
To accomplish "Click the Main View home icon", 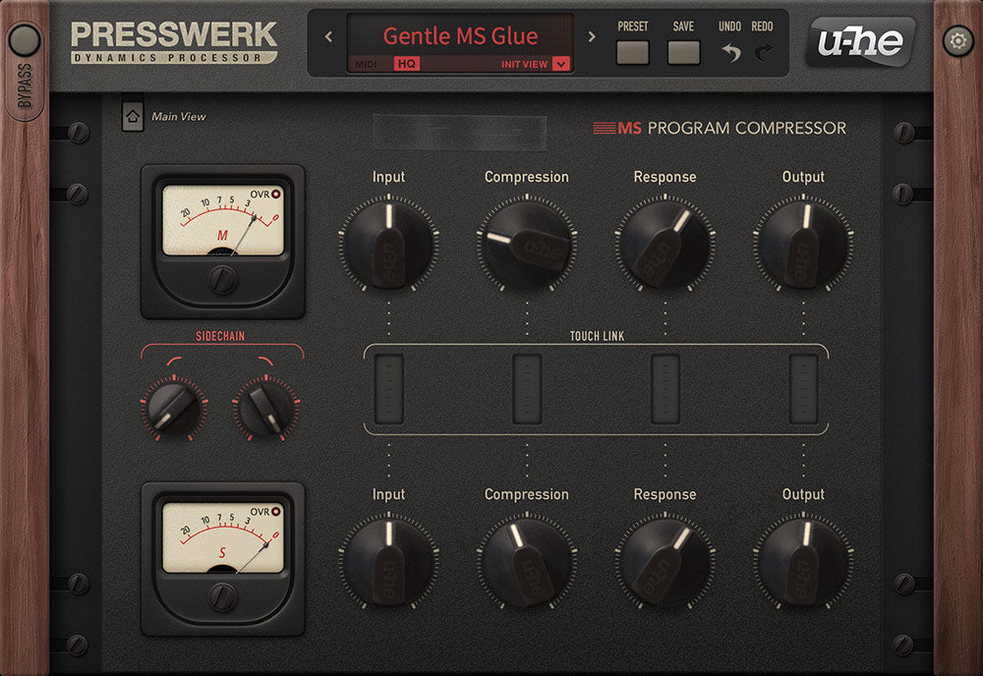I will 133,117.
